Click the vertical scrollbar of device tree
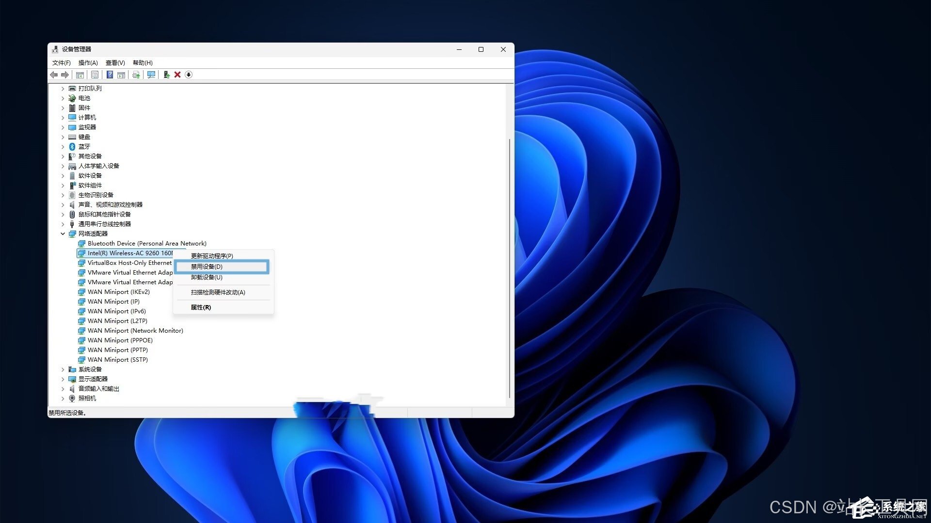 509,266
